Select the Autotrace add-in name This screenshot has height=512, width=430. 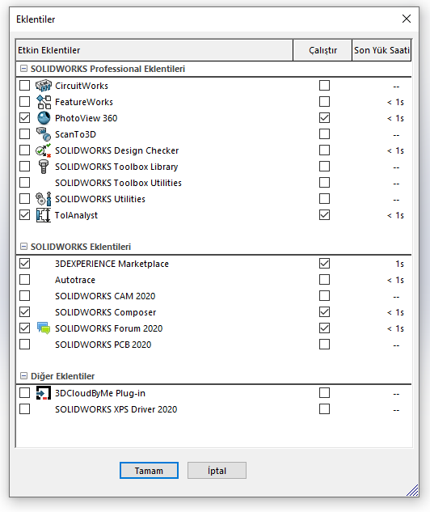pos(75,280)
